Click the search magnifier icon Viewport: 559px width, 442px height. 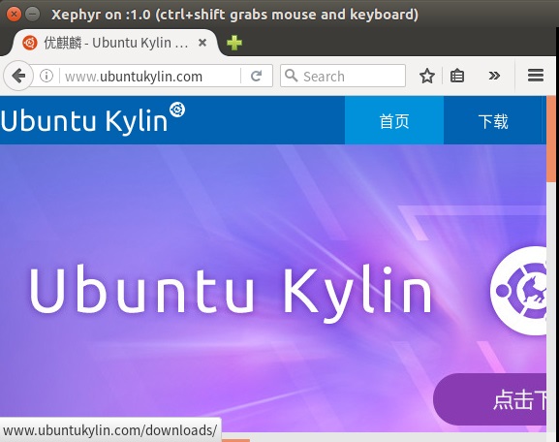pyautogui.click(x=292, y=76)
